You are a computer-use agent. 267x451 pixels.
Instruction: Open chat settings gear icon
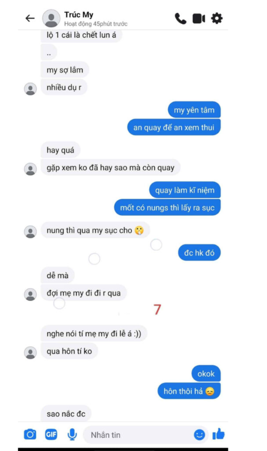click(x=216, y=18)
